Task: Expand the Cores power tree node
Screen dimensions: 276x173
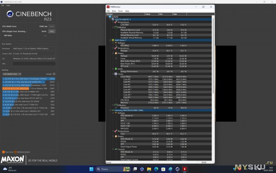Action: [116, 58]
